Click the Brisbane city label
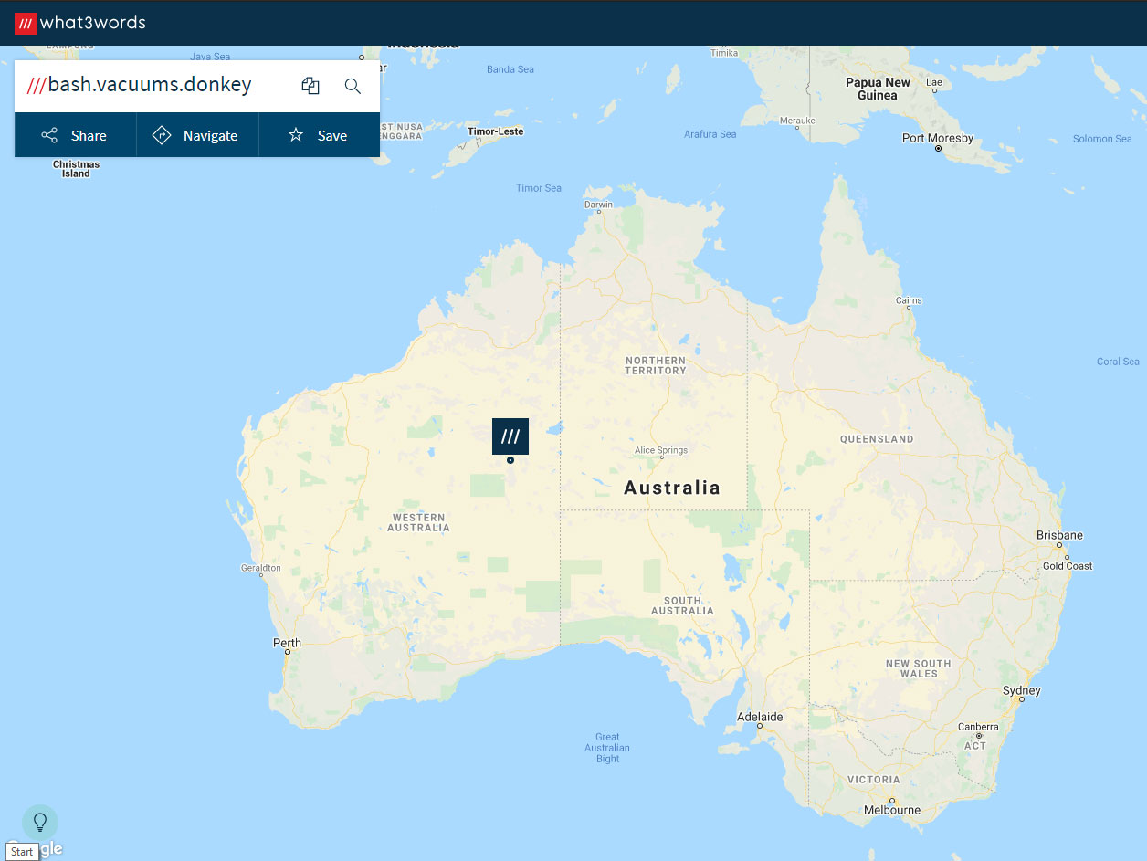Viewport: 1147px width, 861px height. pos(1059,535)
